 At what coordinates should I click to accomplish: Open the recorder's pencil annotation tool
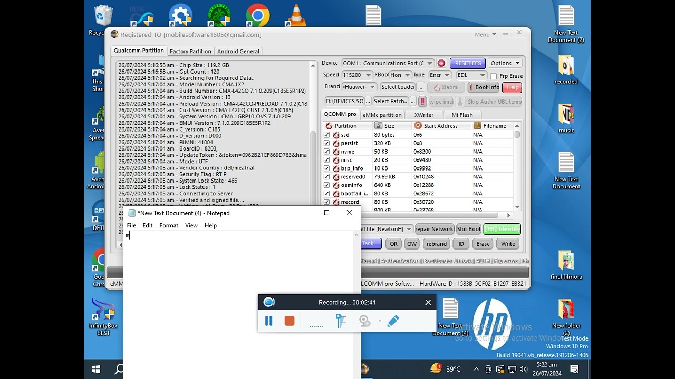click(x=393, y=321)
